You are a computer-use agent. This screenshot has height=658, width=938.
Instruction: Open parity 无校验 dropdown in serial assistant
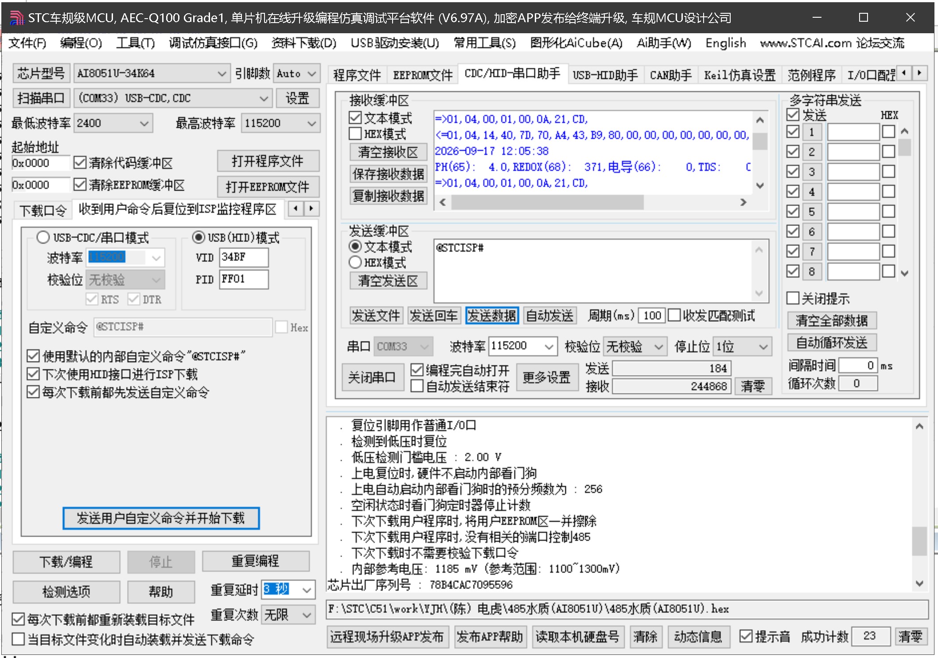point(635,346)
